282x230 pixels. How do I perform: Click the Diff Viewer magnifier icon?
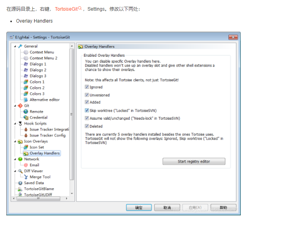coord(20,171)
